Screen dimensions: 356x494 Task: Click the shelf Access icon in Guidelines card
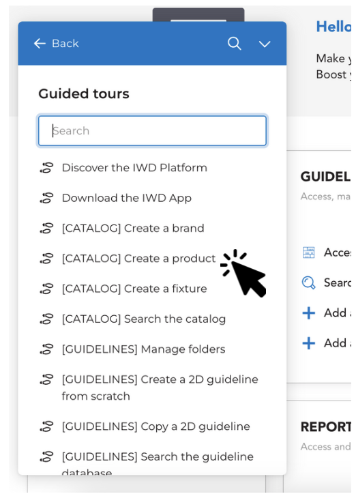coord(308,252)
